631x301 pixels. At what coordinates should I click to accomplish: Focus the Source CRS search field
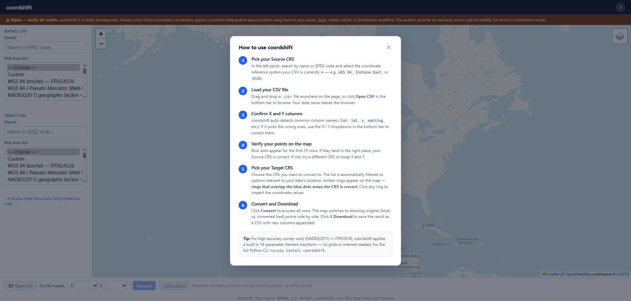[x=46, y=47]
